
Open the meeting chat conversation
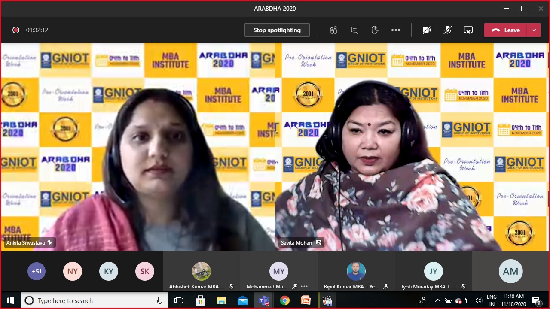point(354,30)
